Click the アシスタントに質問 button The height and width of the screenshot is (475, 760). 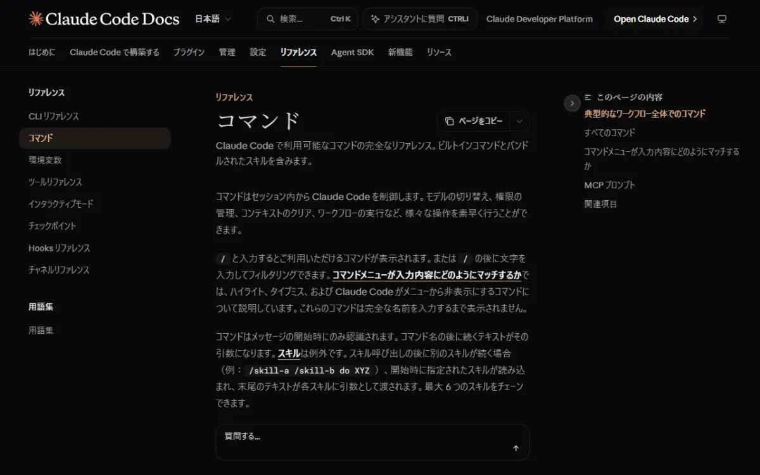coord(420,19)
